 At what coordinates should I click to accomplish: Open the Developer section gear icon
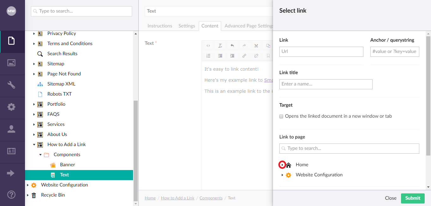coord(11,107)
